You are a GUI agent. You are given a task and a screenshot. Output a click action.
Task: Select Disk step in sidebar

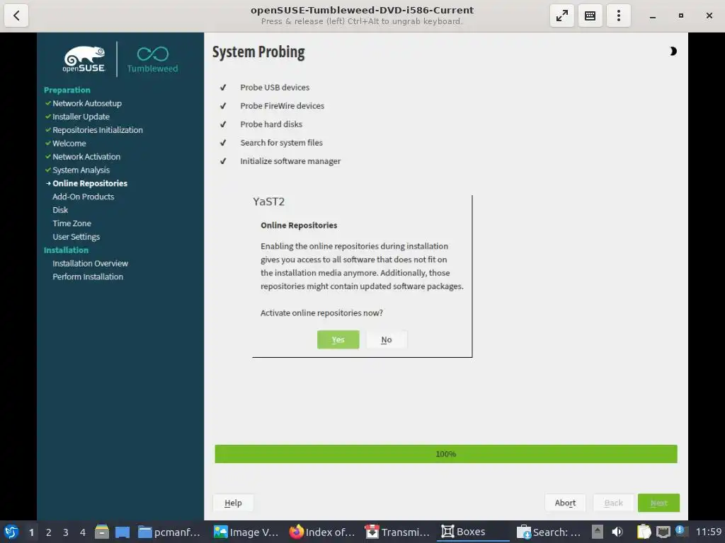point(60,210)
